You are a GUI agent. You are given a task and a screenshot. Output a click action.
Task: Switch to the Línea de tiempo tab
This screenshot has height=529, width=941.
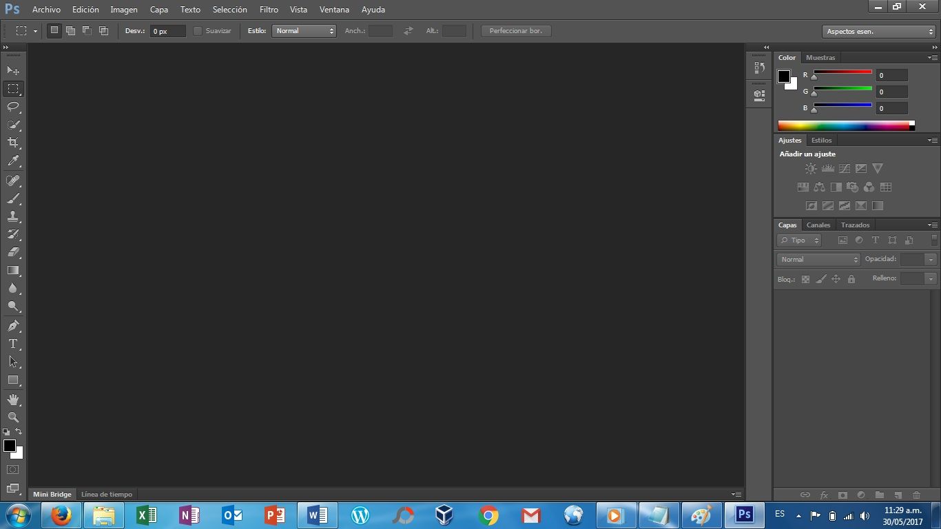(106, 495)
